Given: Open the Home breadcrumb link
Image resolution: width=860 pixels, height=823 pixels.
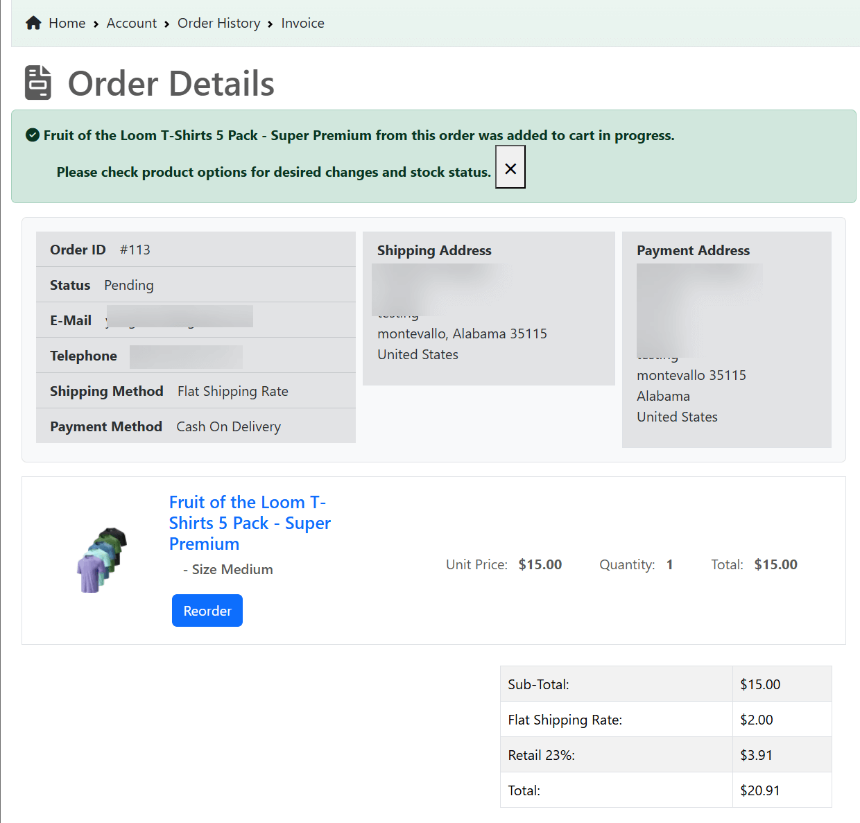Looking at the screenshot, I should tap(67, 24).
